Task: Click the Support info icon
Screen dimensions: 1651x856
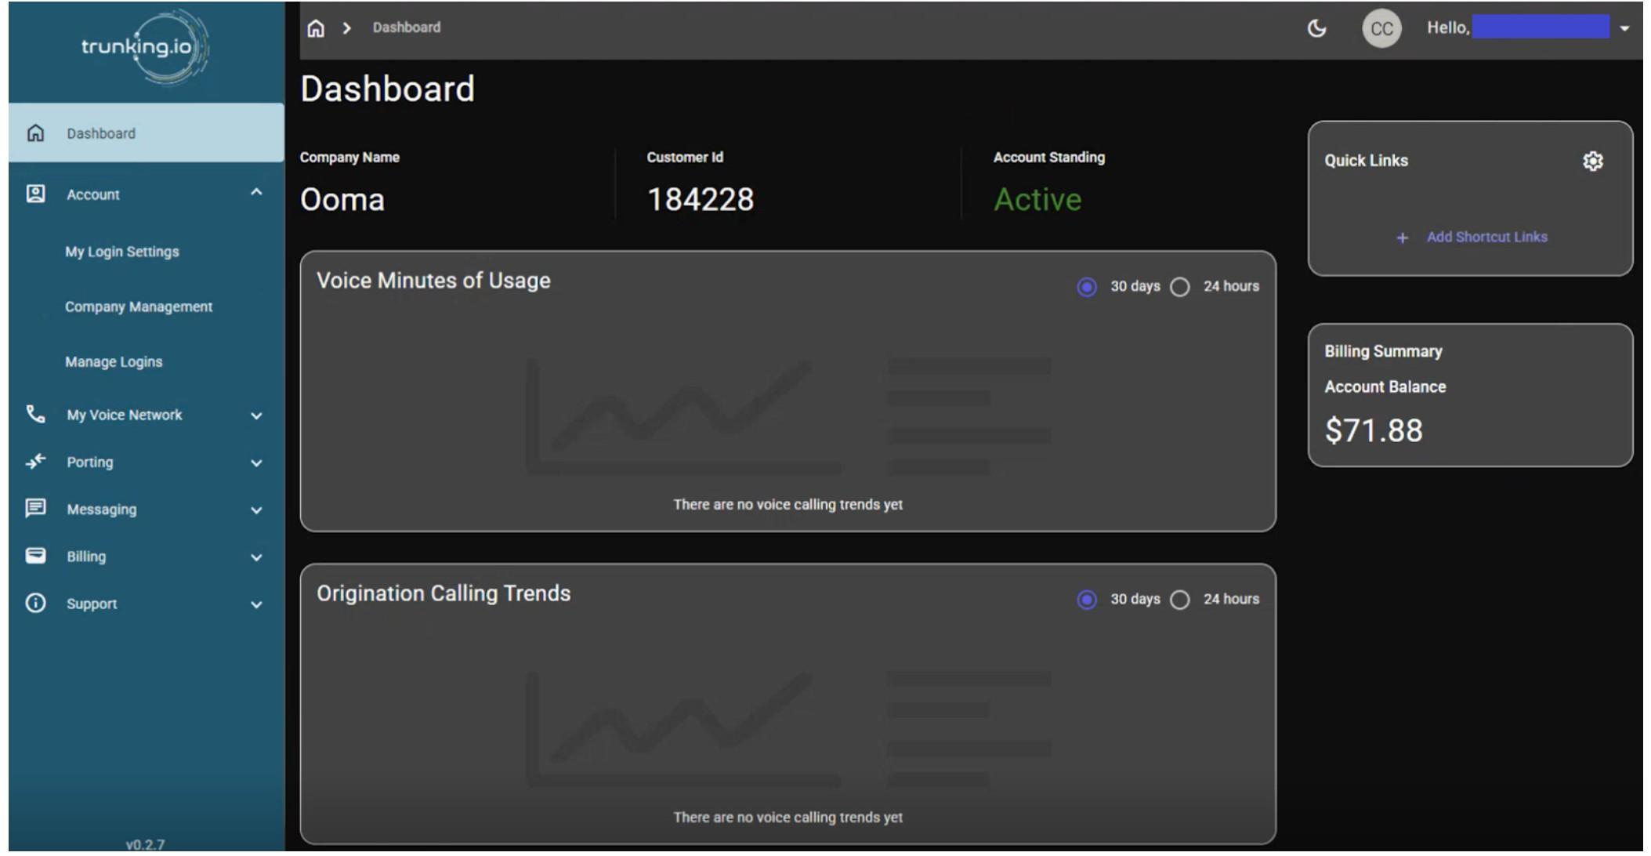Action: [35, 604]
